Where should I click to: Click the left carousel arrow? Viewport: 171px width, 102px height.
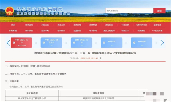[x=8, y=43]
